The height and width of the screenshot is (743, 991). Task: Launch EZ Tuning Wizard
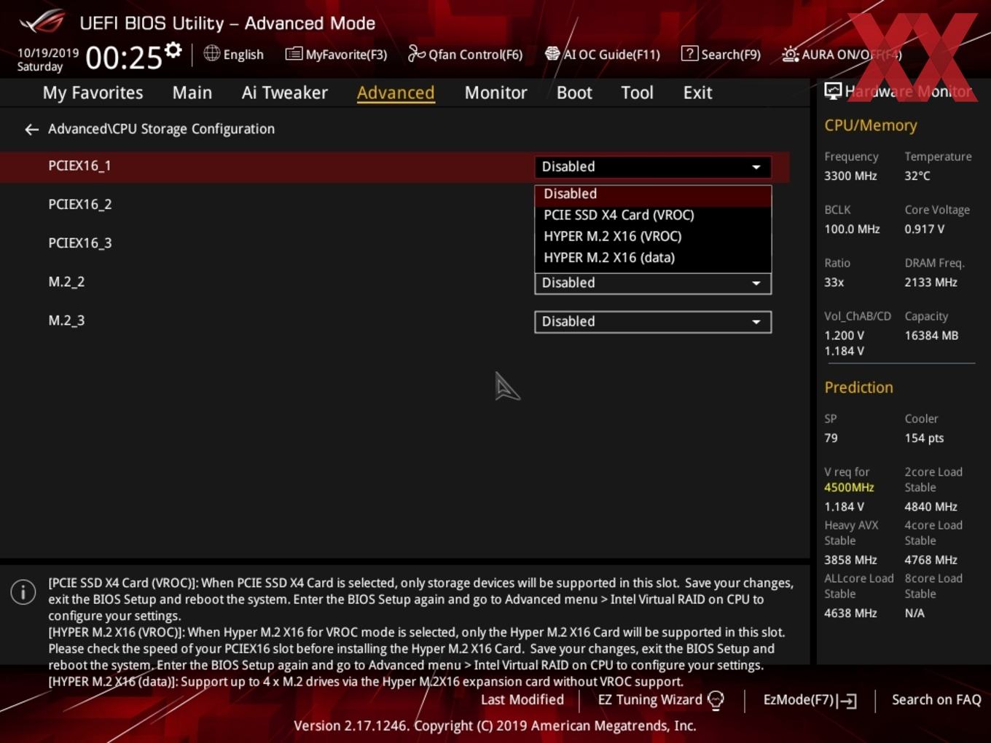(650, 700)
